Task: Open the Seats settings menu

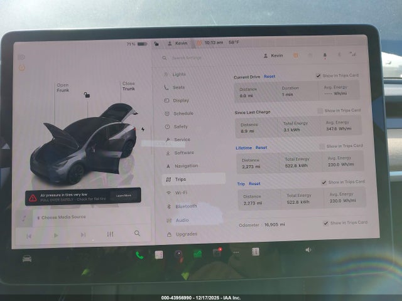Action: (174, 88)
